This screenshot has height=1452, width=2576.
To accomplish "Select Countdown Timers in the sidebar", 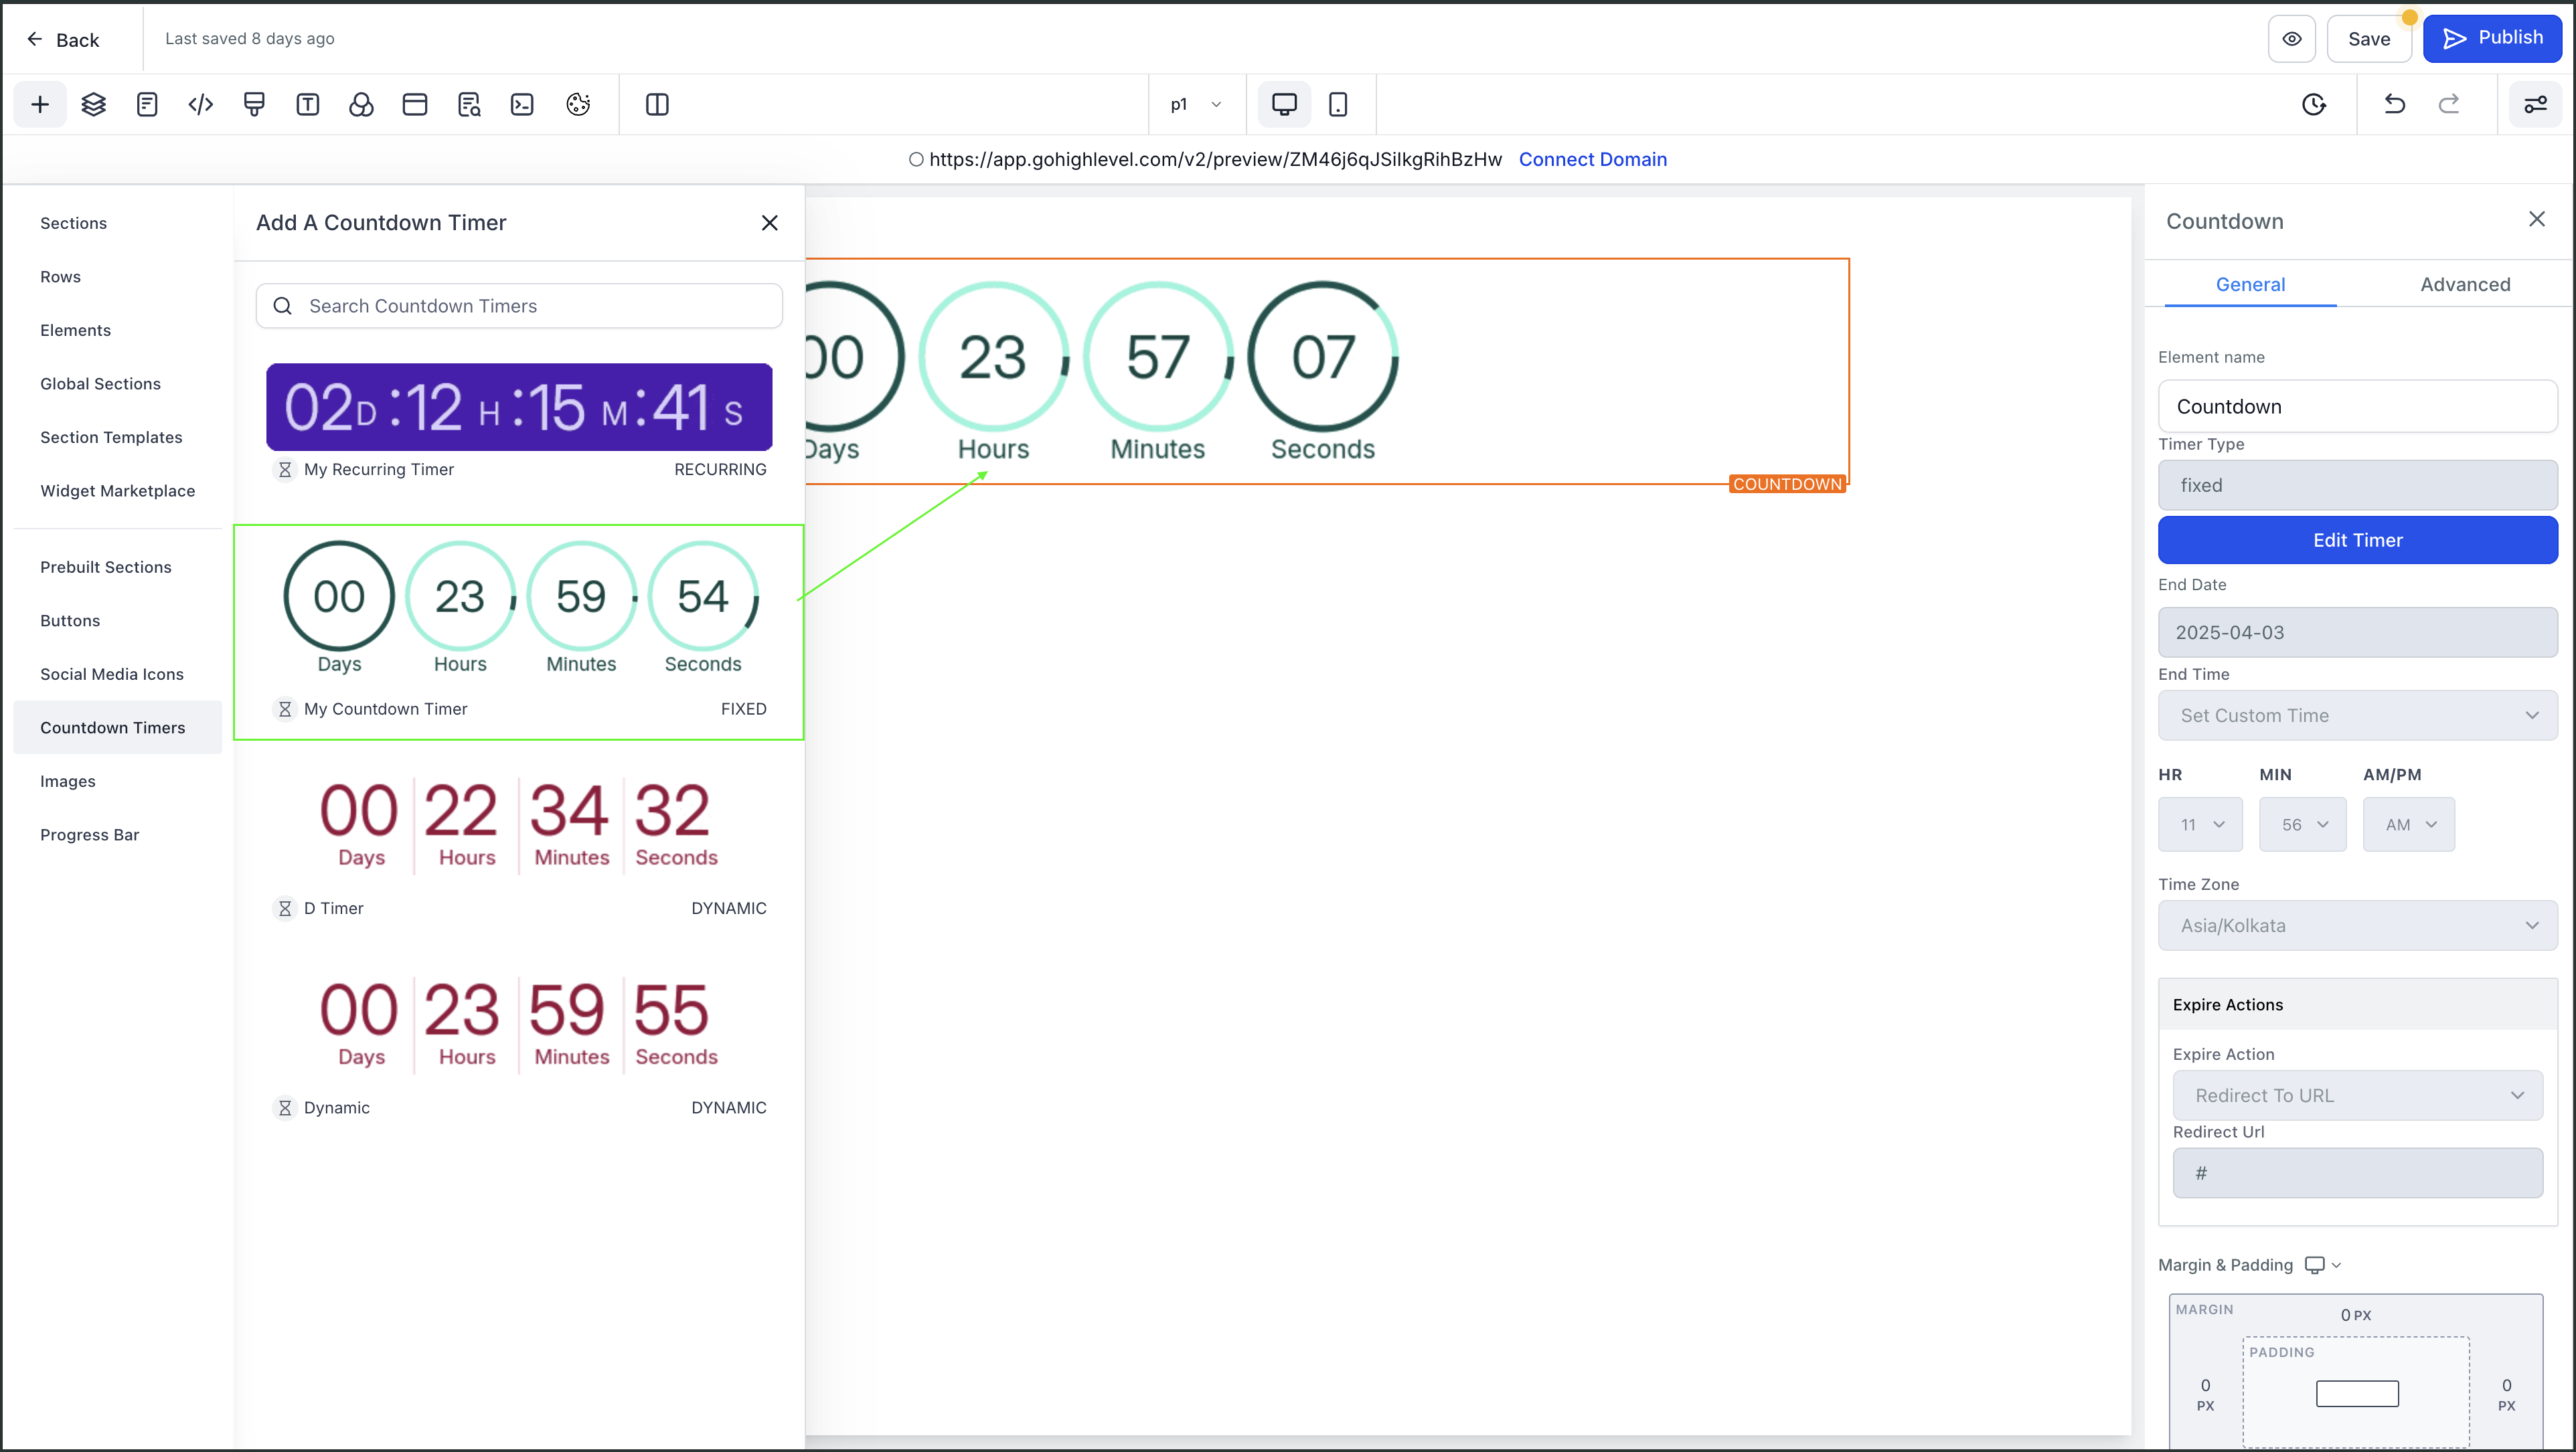I will click(x=114, y=727).
